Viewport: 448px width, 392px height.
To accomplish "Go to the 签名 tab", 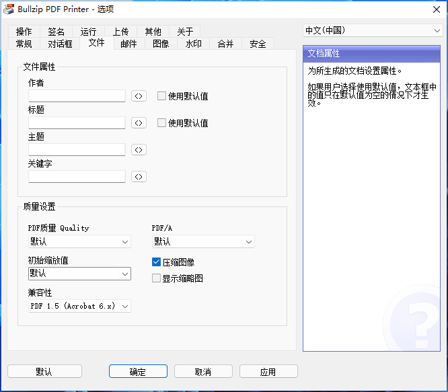I will [57, 32].
